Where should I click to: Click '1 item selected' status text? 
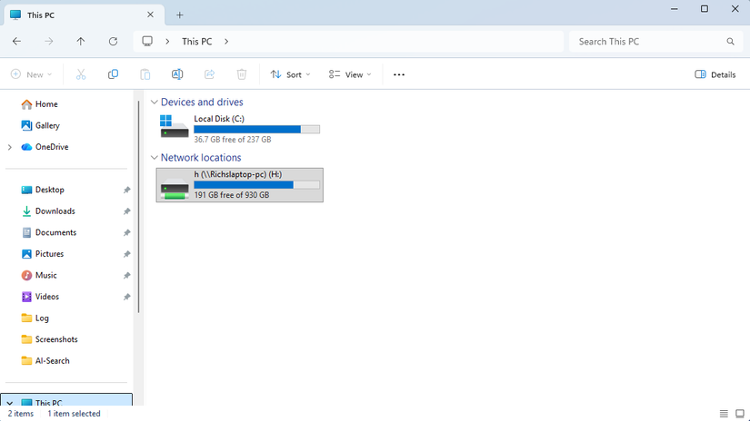(75, 414)
